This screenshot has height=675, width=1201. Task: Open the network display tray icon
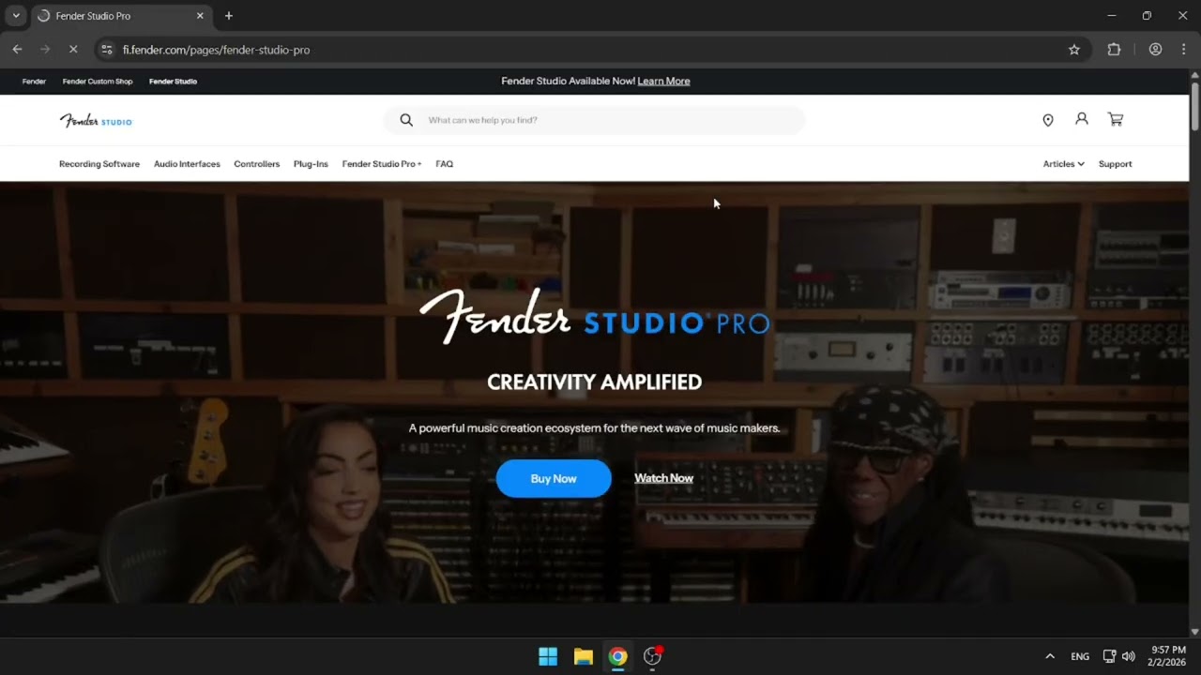tap(1109, 656)
